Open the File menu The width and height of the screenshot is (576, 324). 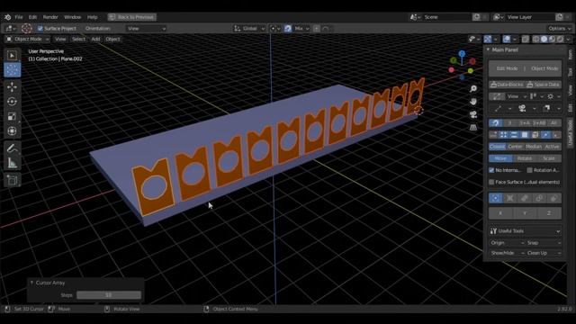[19, 17]
